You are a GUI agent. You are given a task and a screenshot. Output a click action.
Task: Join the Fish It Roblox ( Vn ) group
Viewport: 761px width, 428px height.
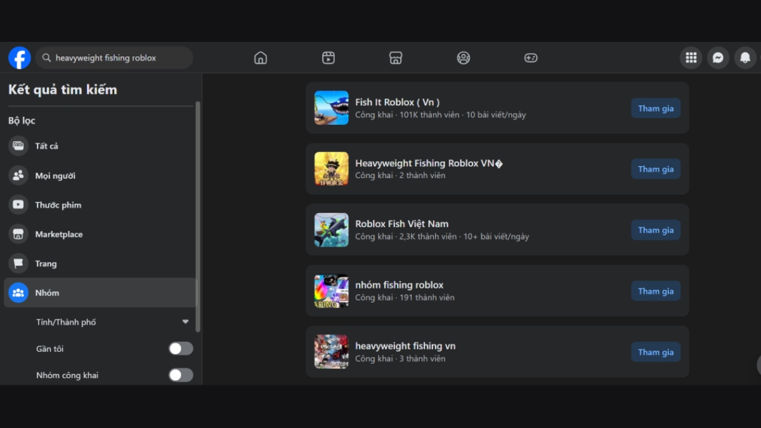[656, 108]
